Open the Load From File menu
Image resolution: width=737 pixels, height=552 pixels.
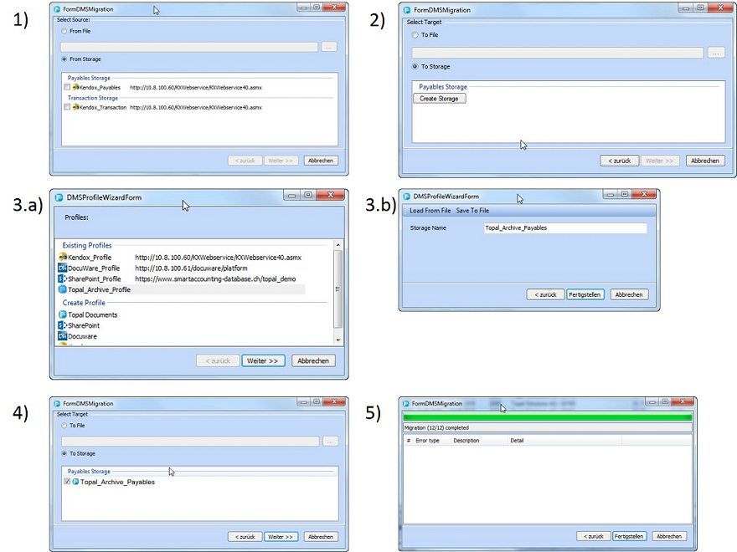pos(430,211)
